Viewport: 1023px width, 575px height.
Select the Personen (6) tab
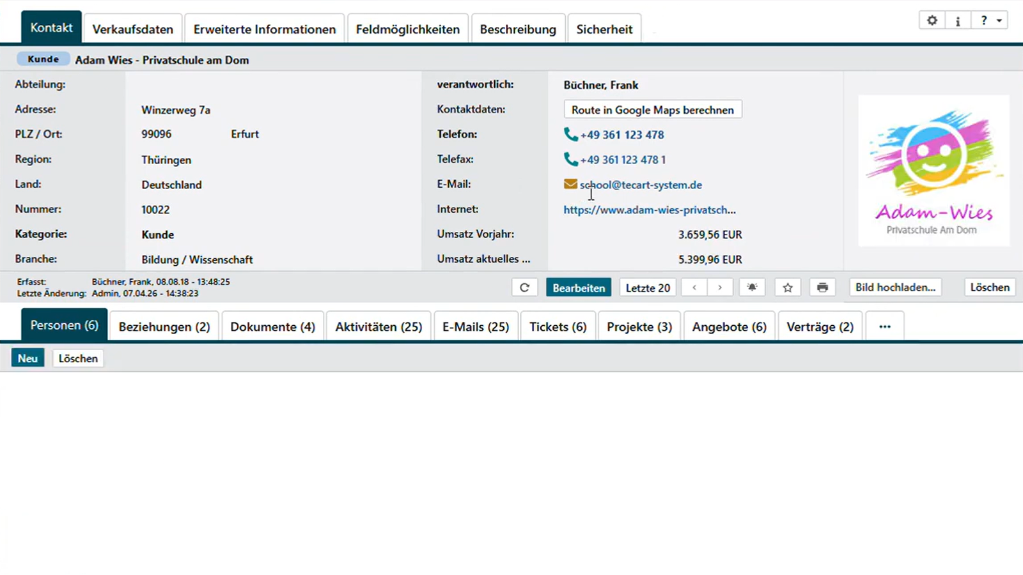(x=64, y=325)
